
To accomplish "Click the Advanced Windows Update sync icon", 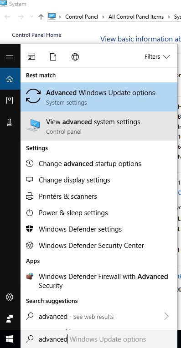I will tap(33, 96).
